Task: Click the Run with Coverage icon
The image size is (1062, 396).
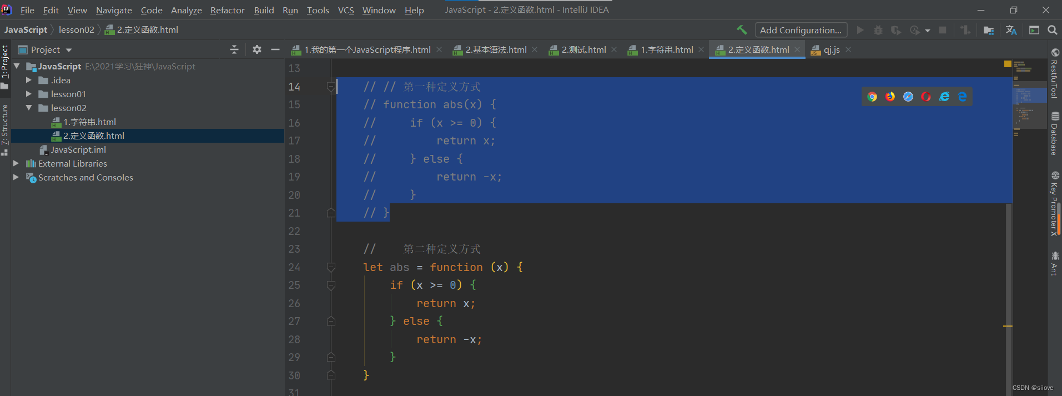Action: (895, 30)
